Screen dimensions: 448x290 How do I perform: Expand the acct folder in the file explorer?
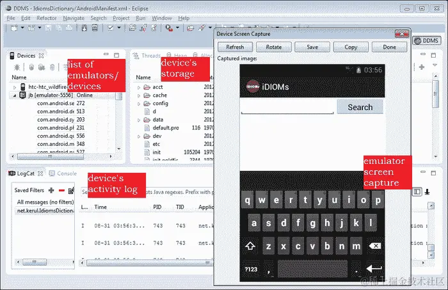click(x=139, y=88)
